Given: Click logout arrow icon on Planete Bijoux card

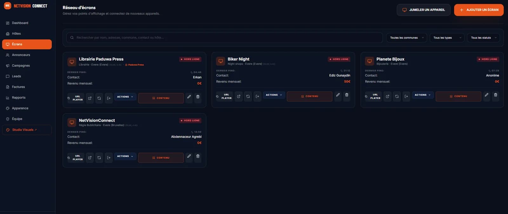Looking at the screenshot, I should tap(406, 96).
